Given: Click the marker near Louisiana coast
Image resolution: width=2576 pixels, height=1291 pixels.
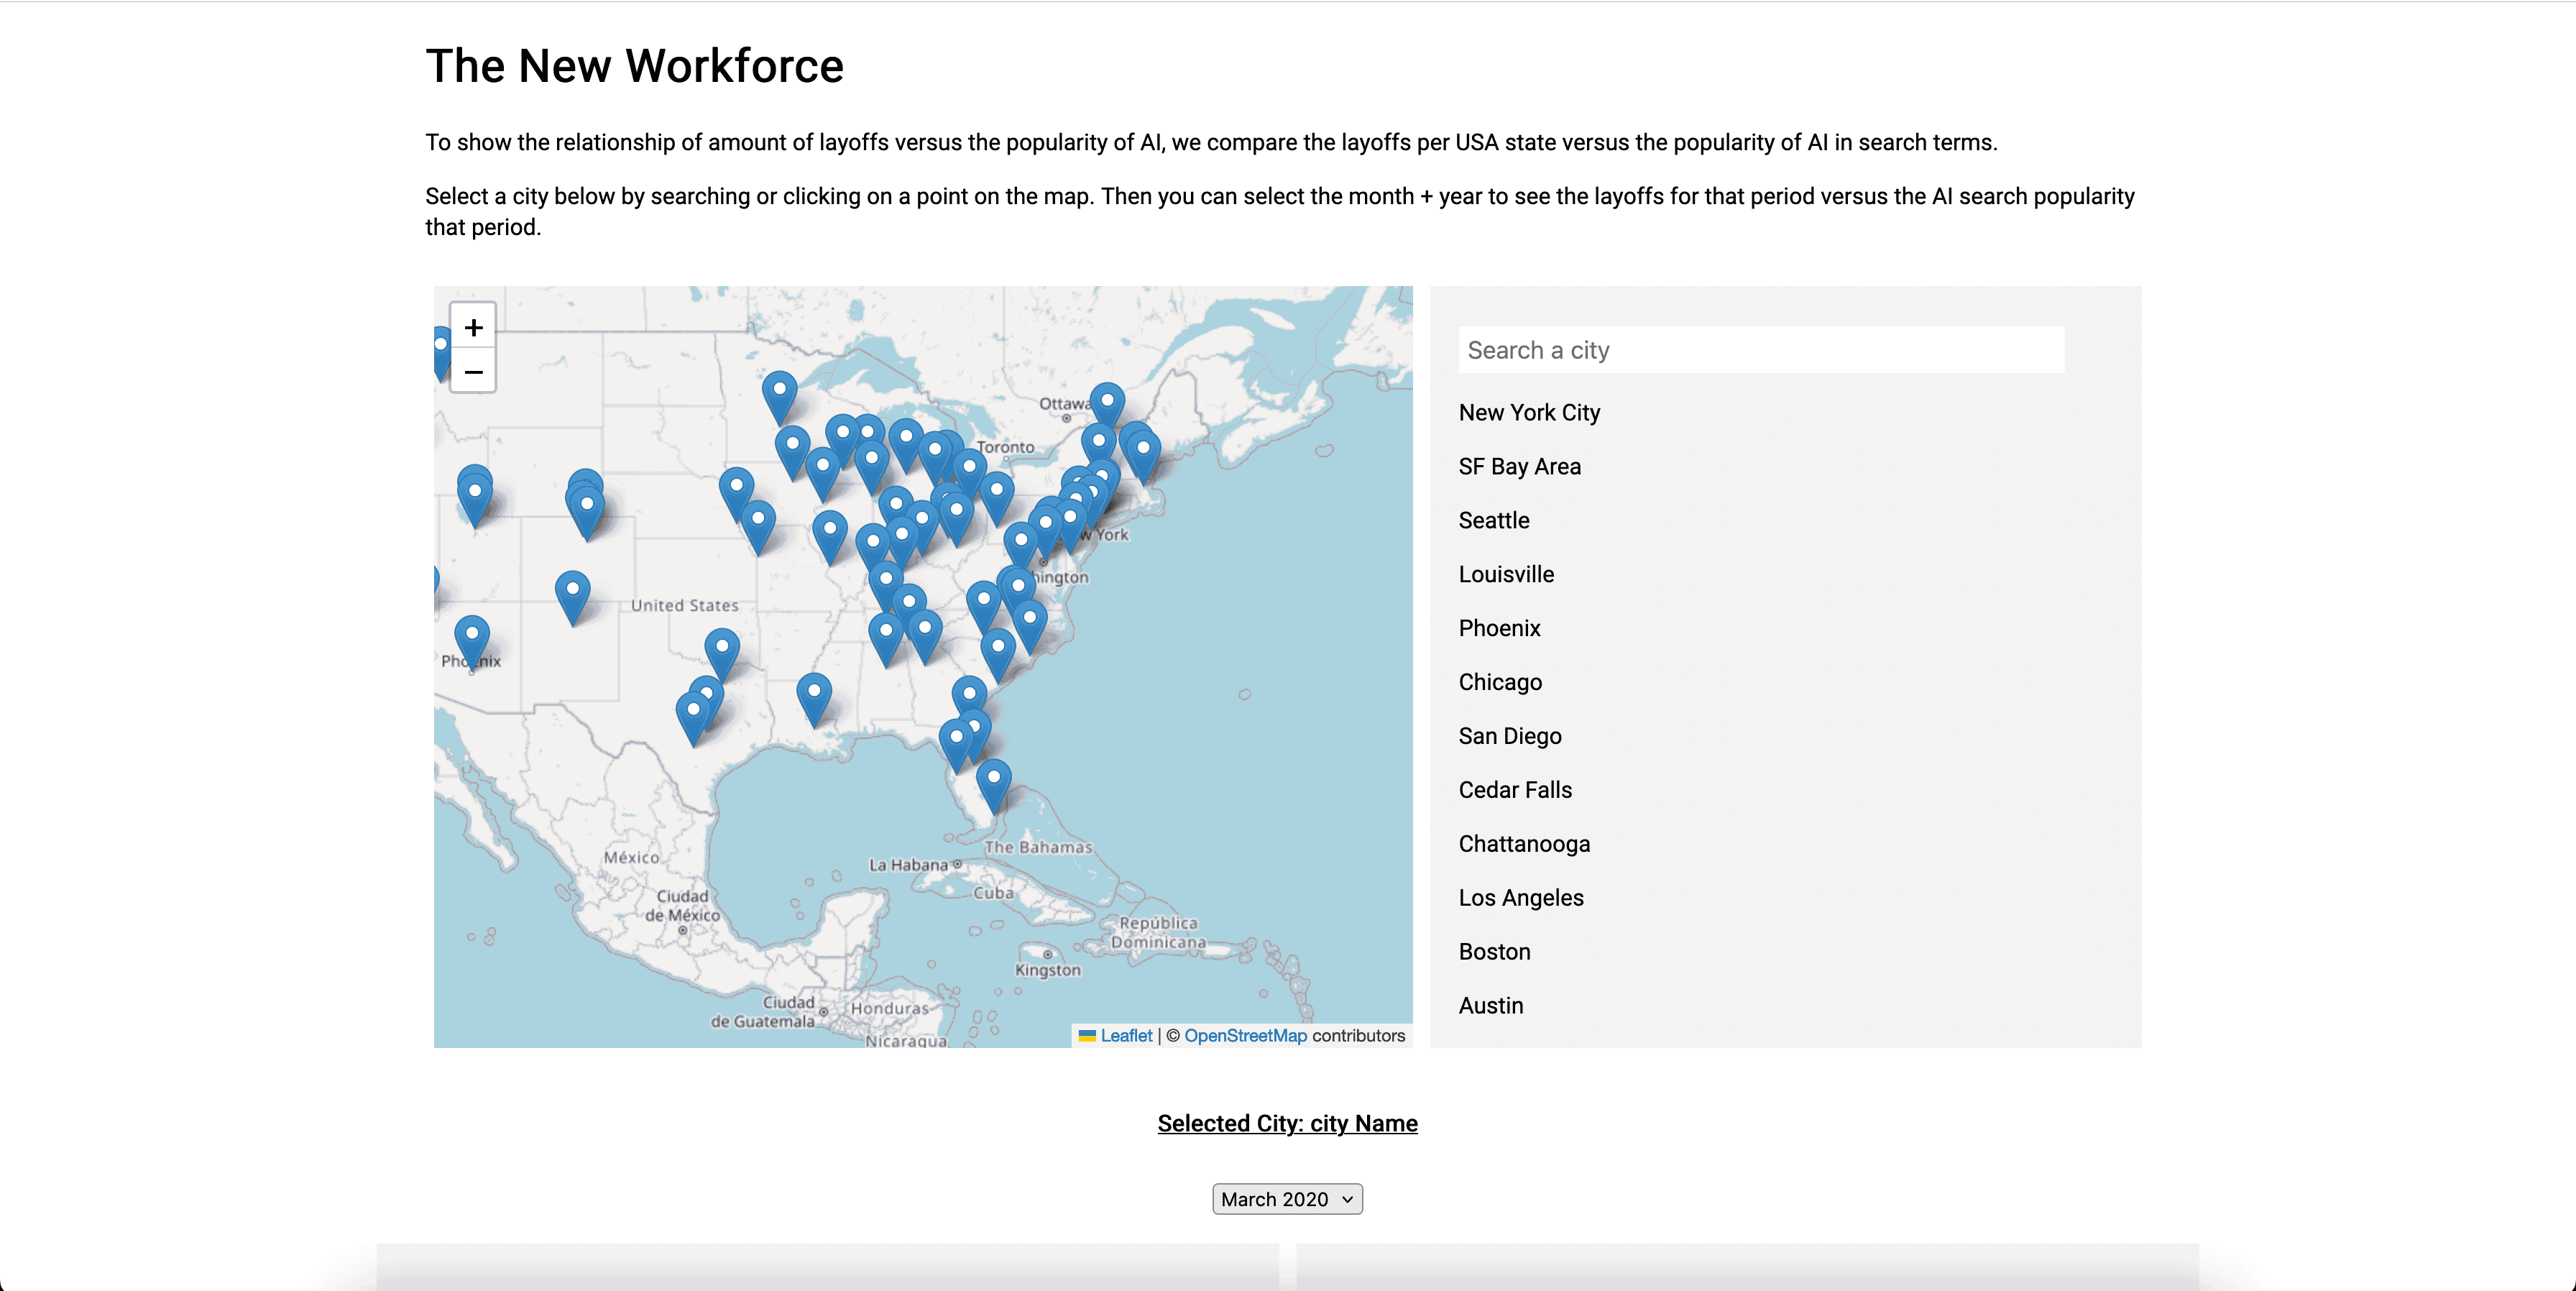Looking at the screenshot, I should point(814,695).
